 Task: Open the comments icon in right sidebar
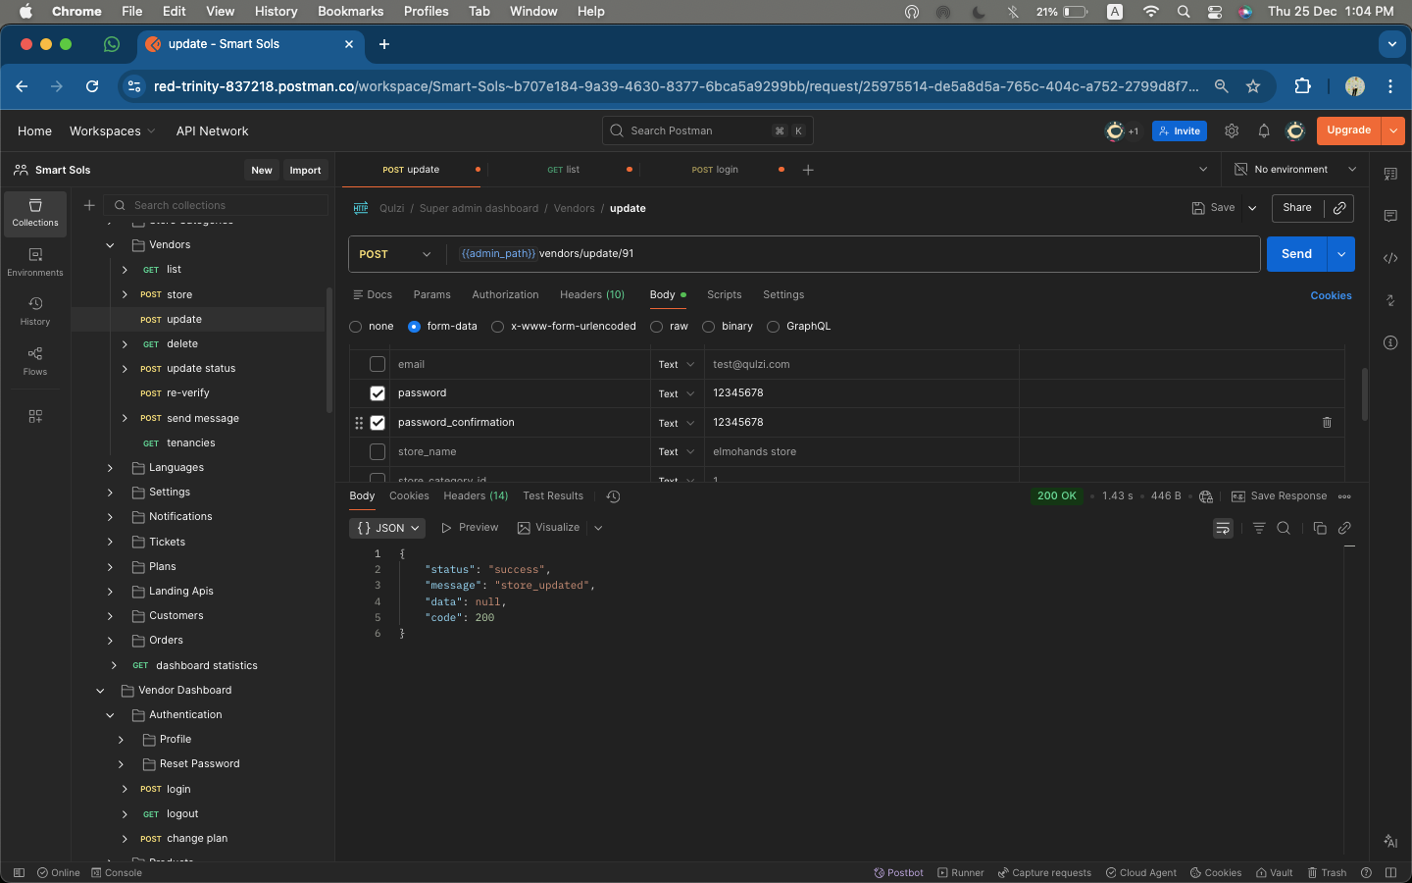click(1390, 216)
